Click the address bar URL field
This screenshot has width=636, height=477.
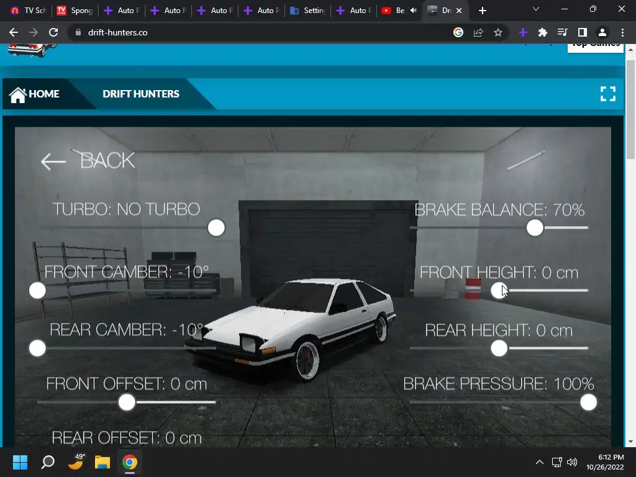pos(260,32)
